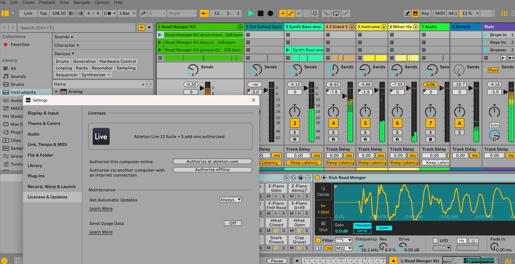Image resolution: width=515 pixels, height=264 pixels.
Task: Click the Learn More link under Automatic Updates
Action: pos(101,209)
